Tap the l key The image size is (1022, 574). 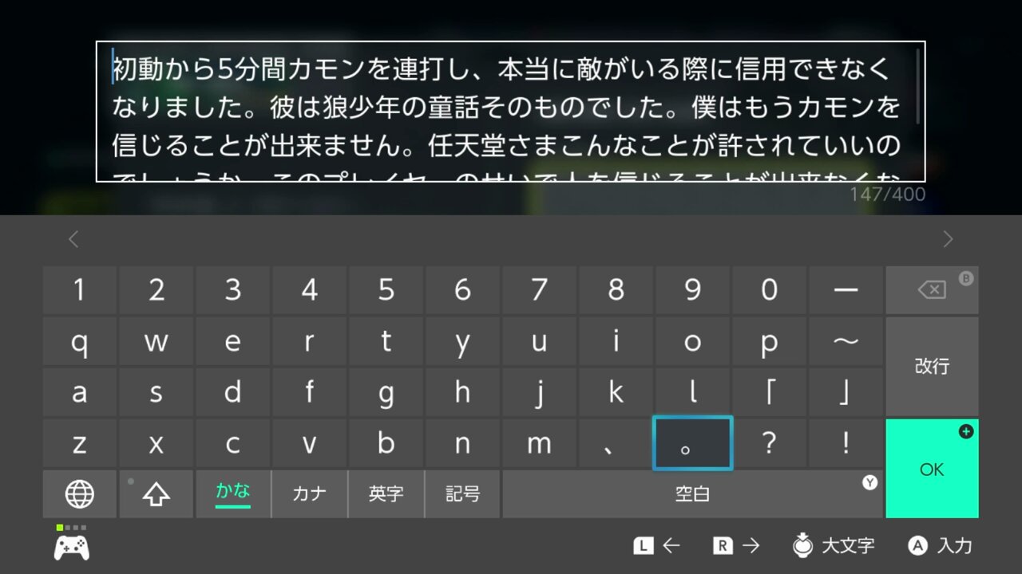coord(693,392)
